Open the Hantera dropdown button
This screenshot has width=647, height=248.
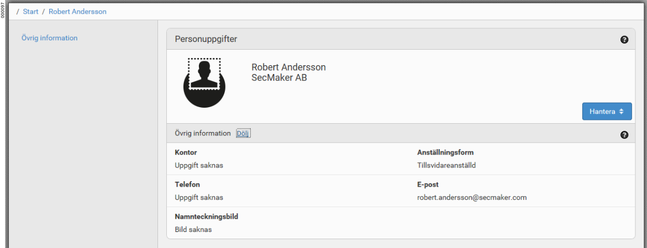point(607,112)
